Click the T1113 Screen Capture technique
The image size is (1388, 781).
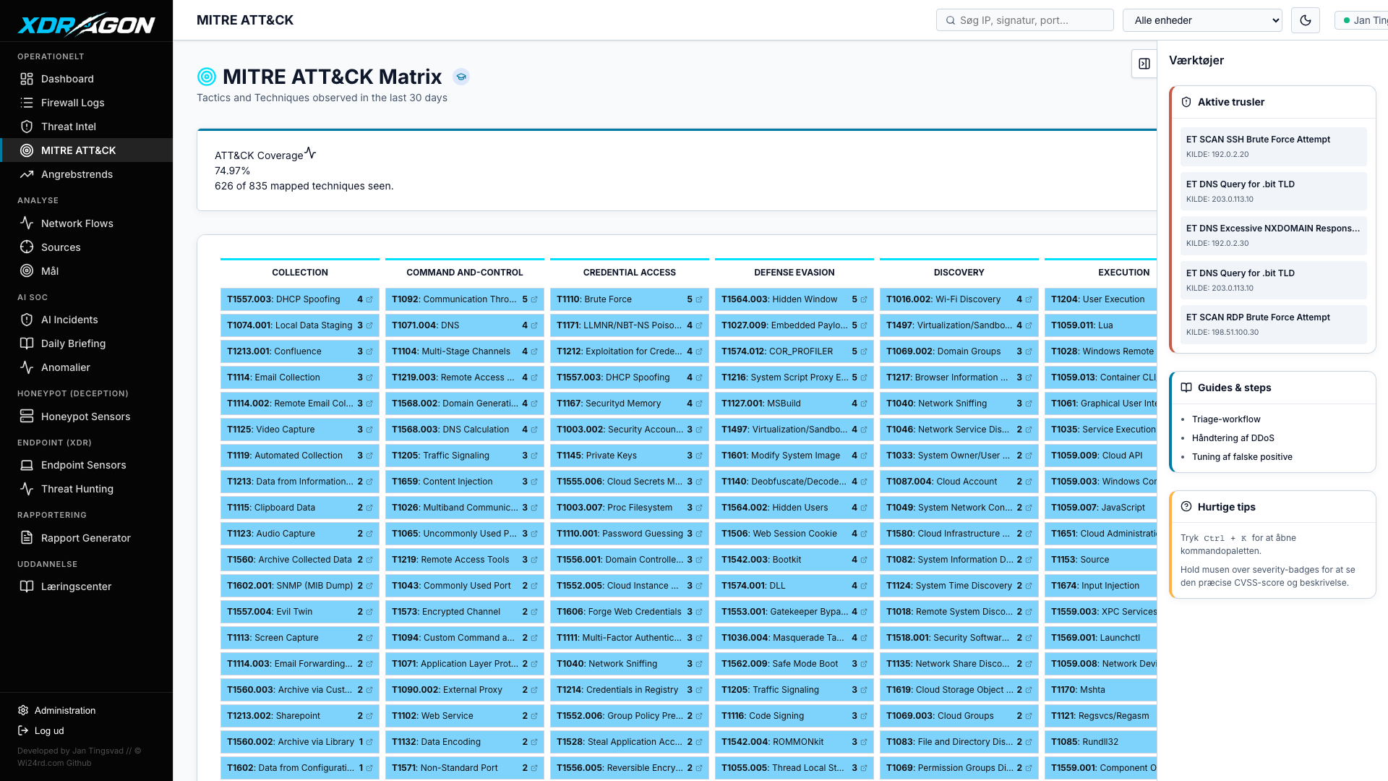(x=300, y=638)
